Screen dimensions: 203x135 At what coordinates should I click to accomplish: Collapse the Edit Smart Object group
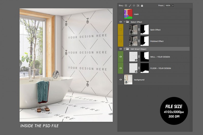pyautogui.click(x=125, y=49)
